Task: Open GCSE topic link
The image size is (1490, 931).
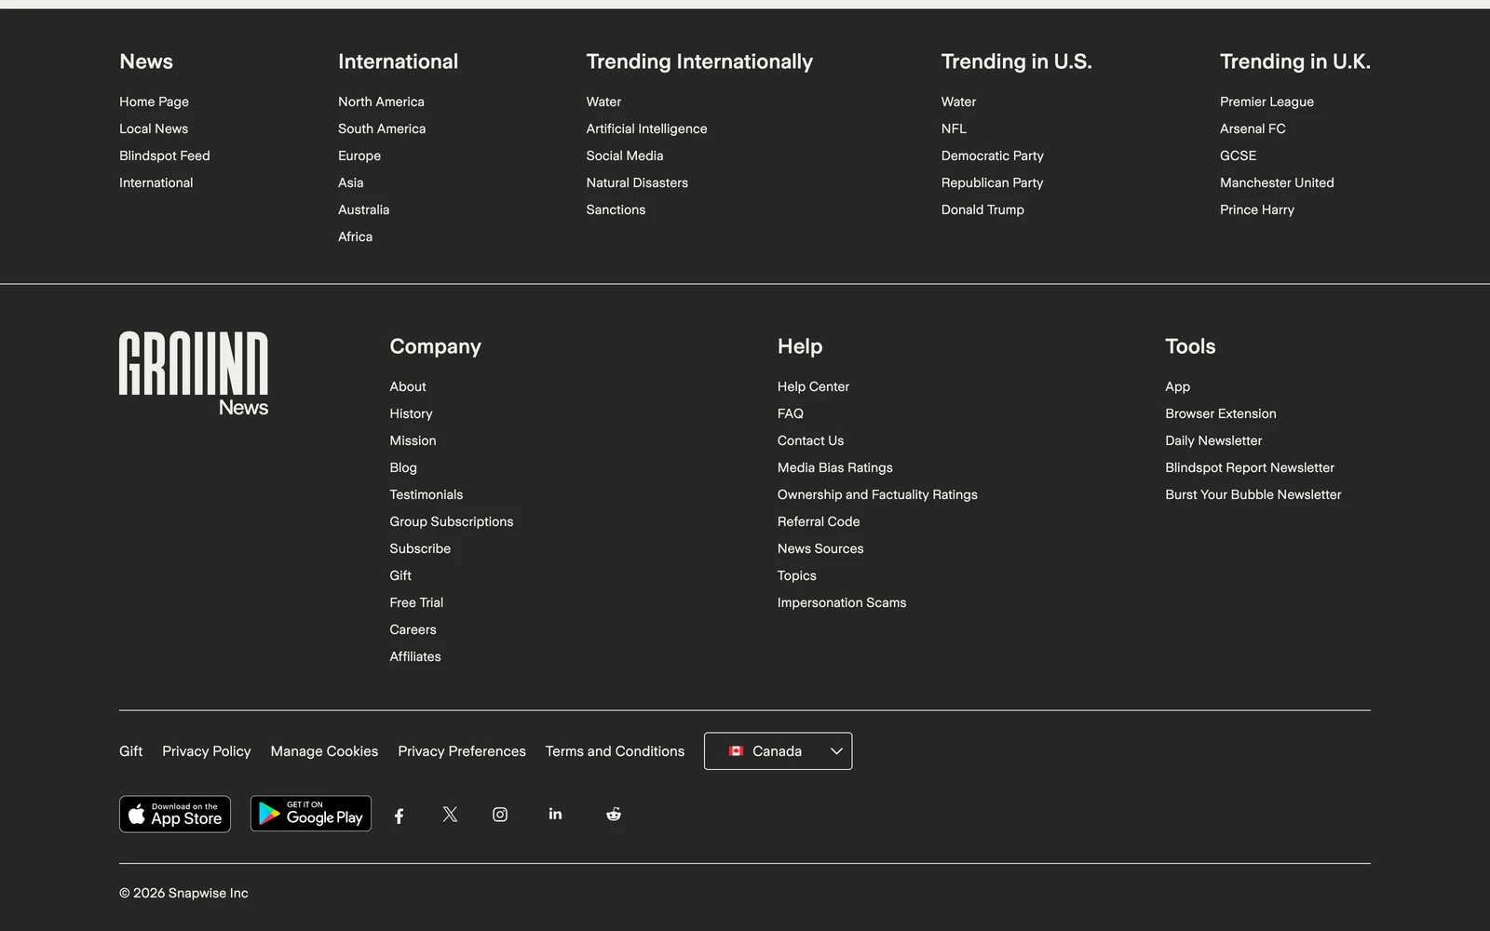Action: pyautogui.click(x=1238, y=155)
